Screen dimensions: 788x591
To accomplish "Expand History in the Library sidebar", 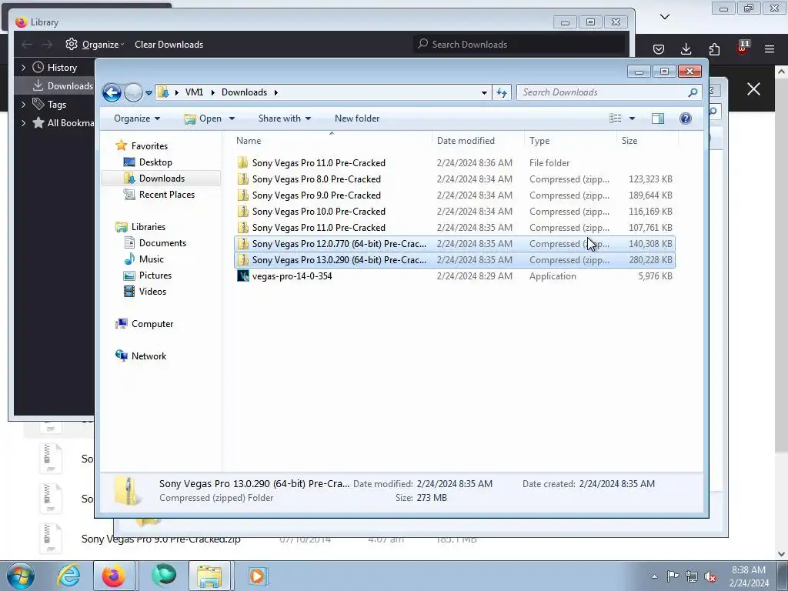I will tap(23, 68).
